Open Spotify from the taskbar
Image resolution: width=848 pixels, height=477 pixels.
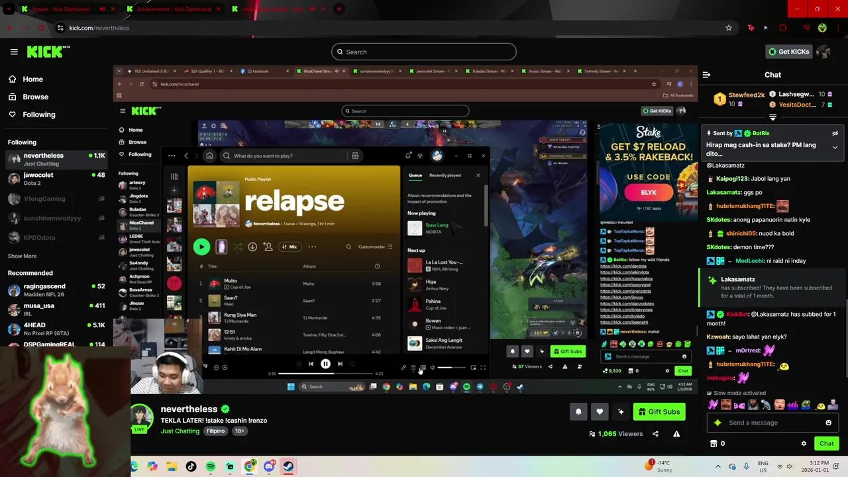pos(211,466)
